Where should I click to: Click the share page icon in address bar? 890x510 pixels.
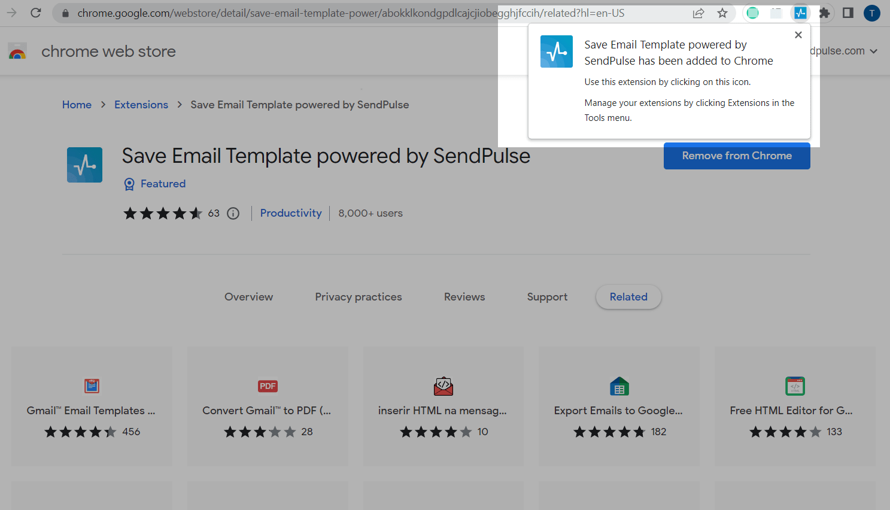coord(698,13)
